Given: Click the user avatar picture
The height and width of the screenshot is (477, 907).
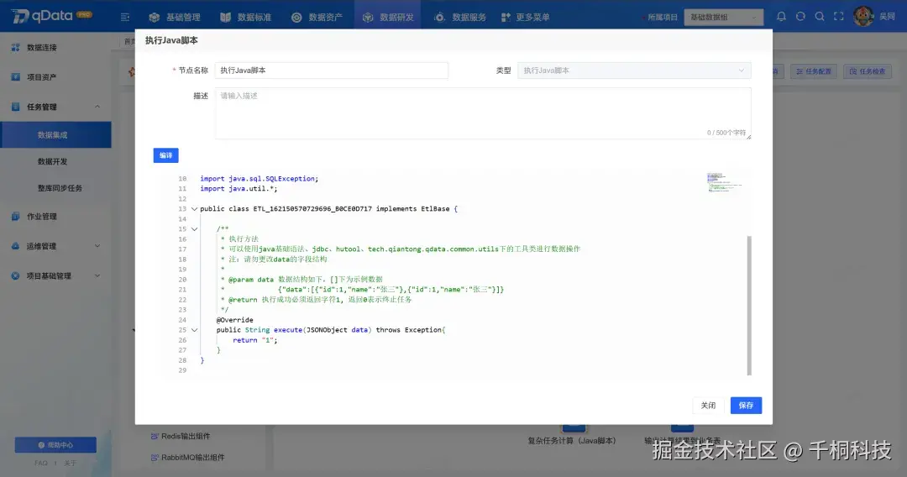Looking at the screenshot, I should 863,17.
